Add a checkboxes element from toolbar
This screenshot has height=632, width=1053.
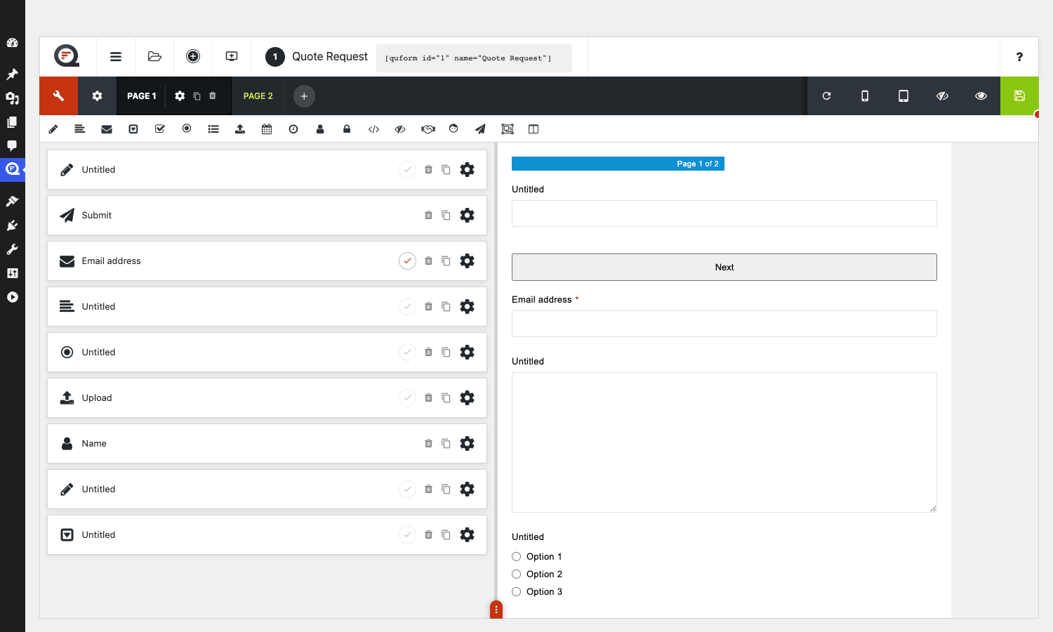pyautogui.click(x=160, y=129)
